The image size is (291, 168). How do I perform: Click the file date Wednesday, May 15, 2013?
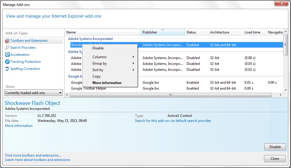click(x=62, y=121)
